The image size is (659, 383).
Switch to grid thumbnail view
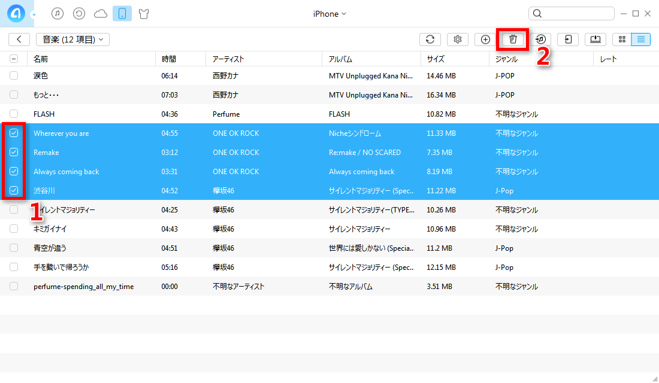point(622,39)
